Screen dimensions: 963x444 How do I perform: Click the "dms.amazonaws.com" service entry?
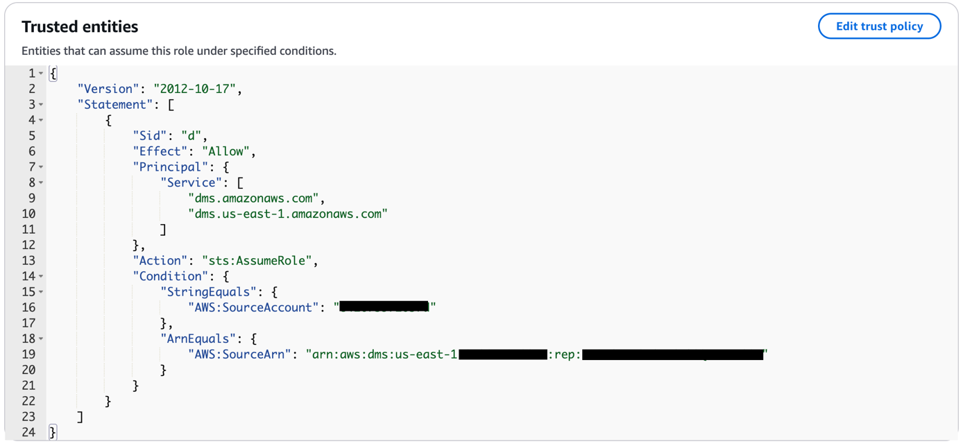tap(253, 198)
